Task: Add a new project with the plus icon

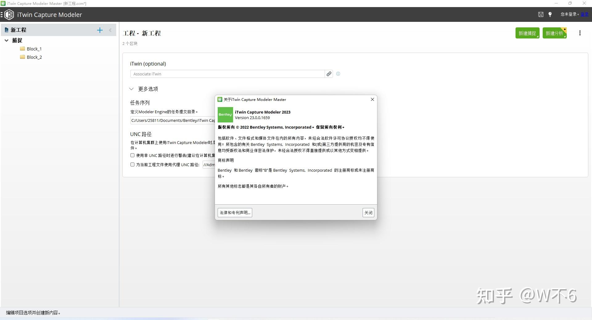Action: [100, 30]
